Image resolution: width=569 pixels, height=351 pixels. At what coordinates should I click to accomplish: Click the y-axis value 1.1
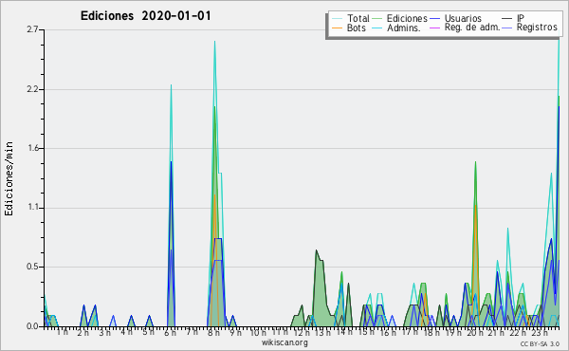(x=34, y=208)
